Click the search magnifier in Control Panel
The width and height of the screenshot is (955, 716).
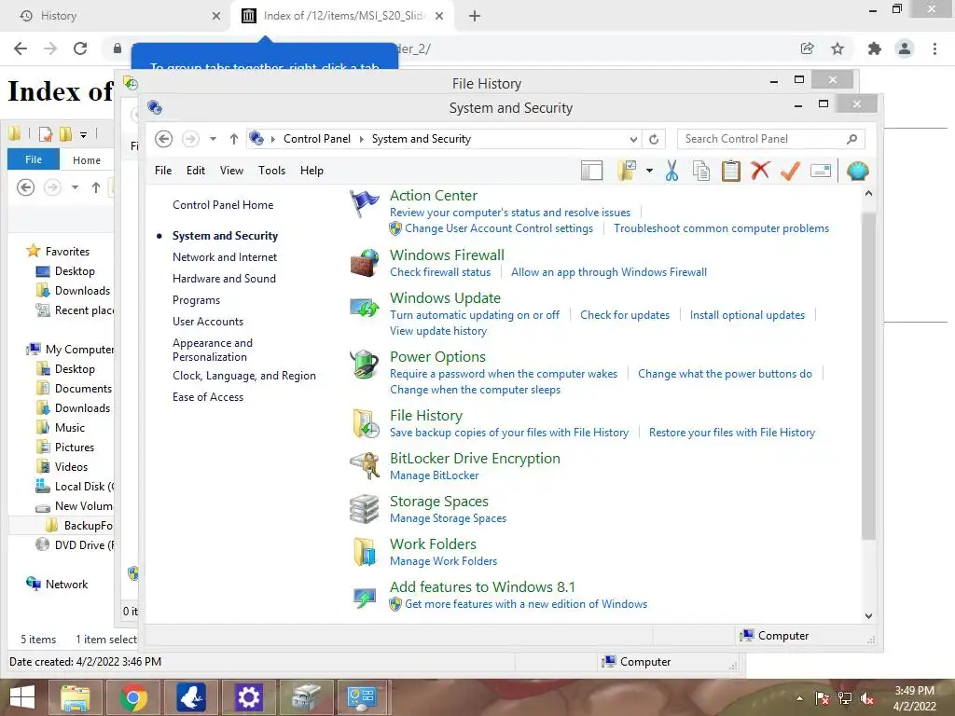[x=851, y=139]
